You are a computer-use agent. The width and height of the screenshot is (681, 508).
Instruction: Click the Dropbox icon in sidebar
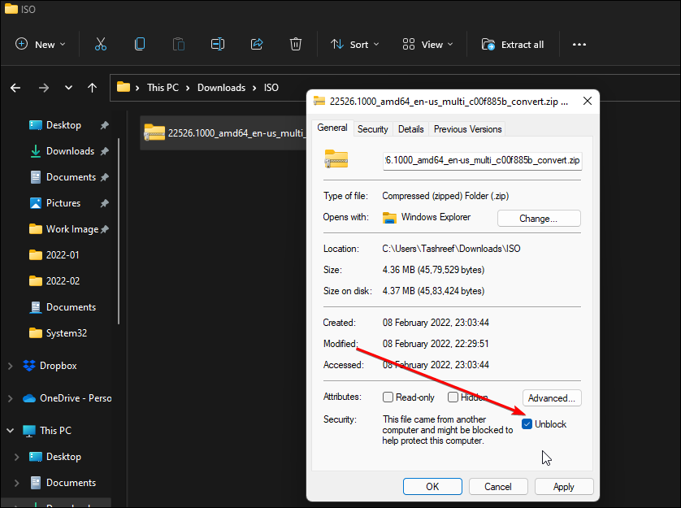[29, 366]
